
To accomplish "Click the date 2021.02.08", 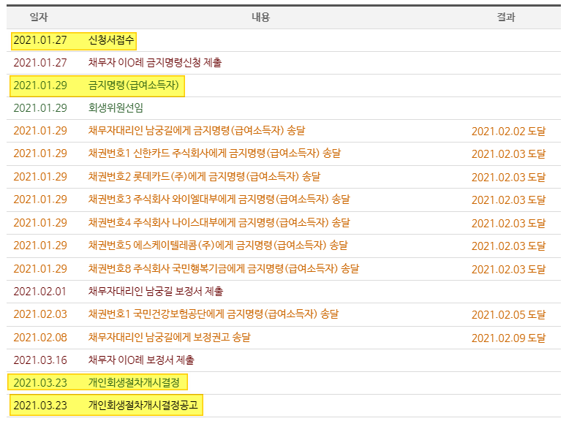I will point(40,337).
